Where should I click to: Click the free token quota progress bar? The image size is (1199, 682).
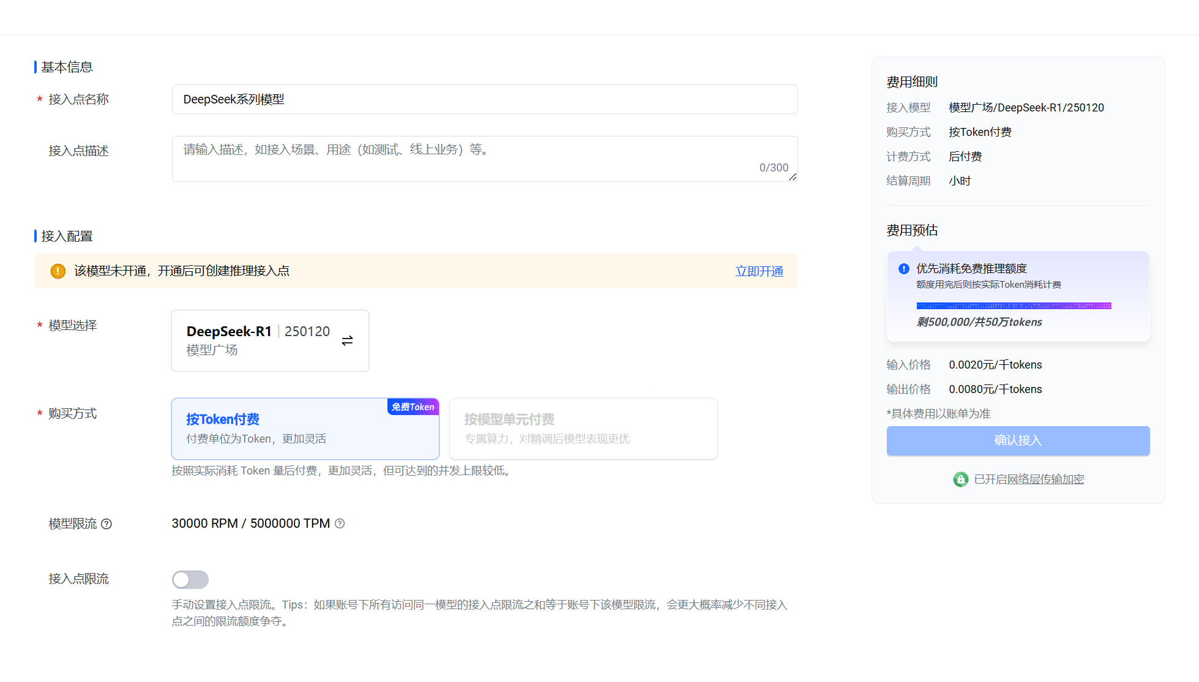1014,305
